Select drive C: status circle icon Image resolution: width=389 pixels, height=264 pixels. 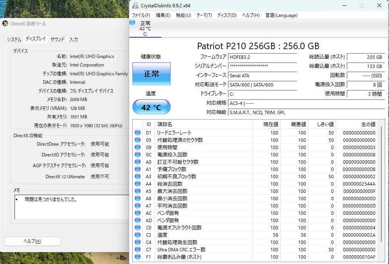pyautogui.click(x=132, y=23)
